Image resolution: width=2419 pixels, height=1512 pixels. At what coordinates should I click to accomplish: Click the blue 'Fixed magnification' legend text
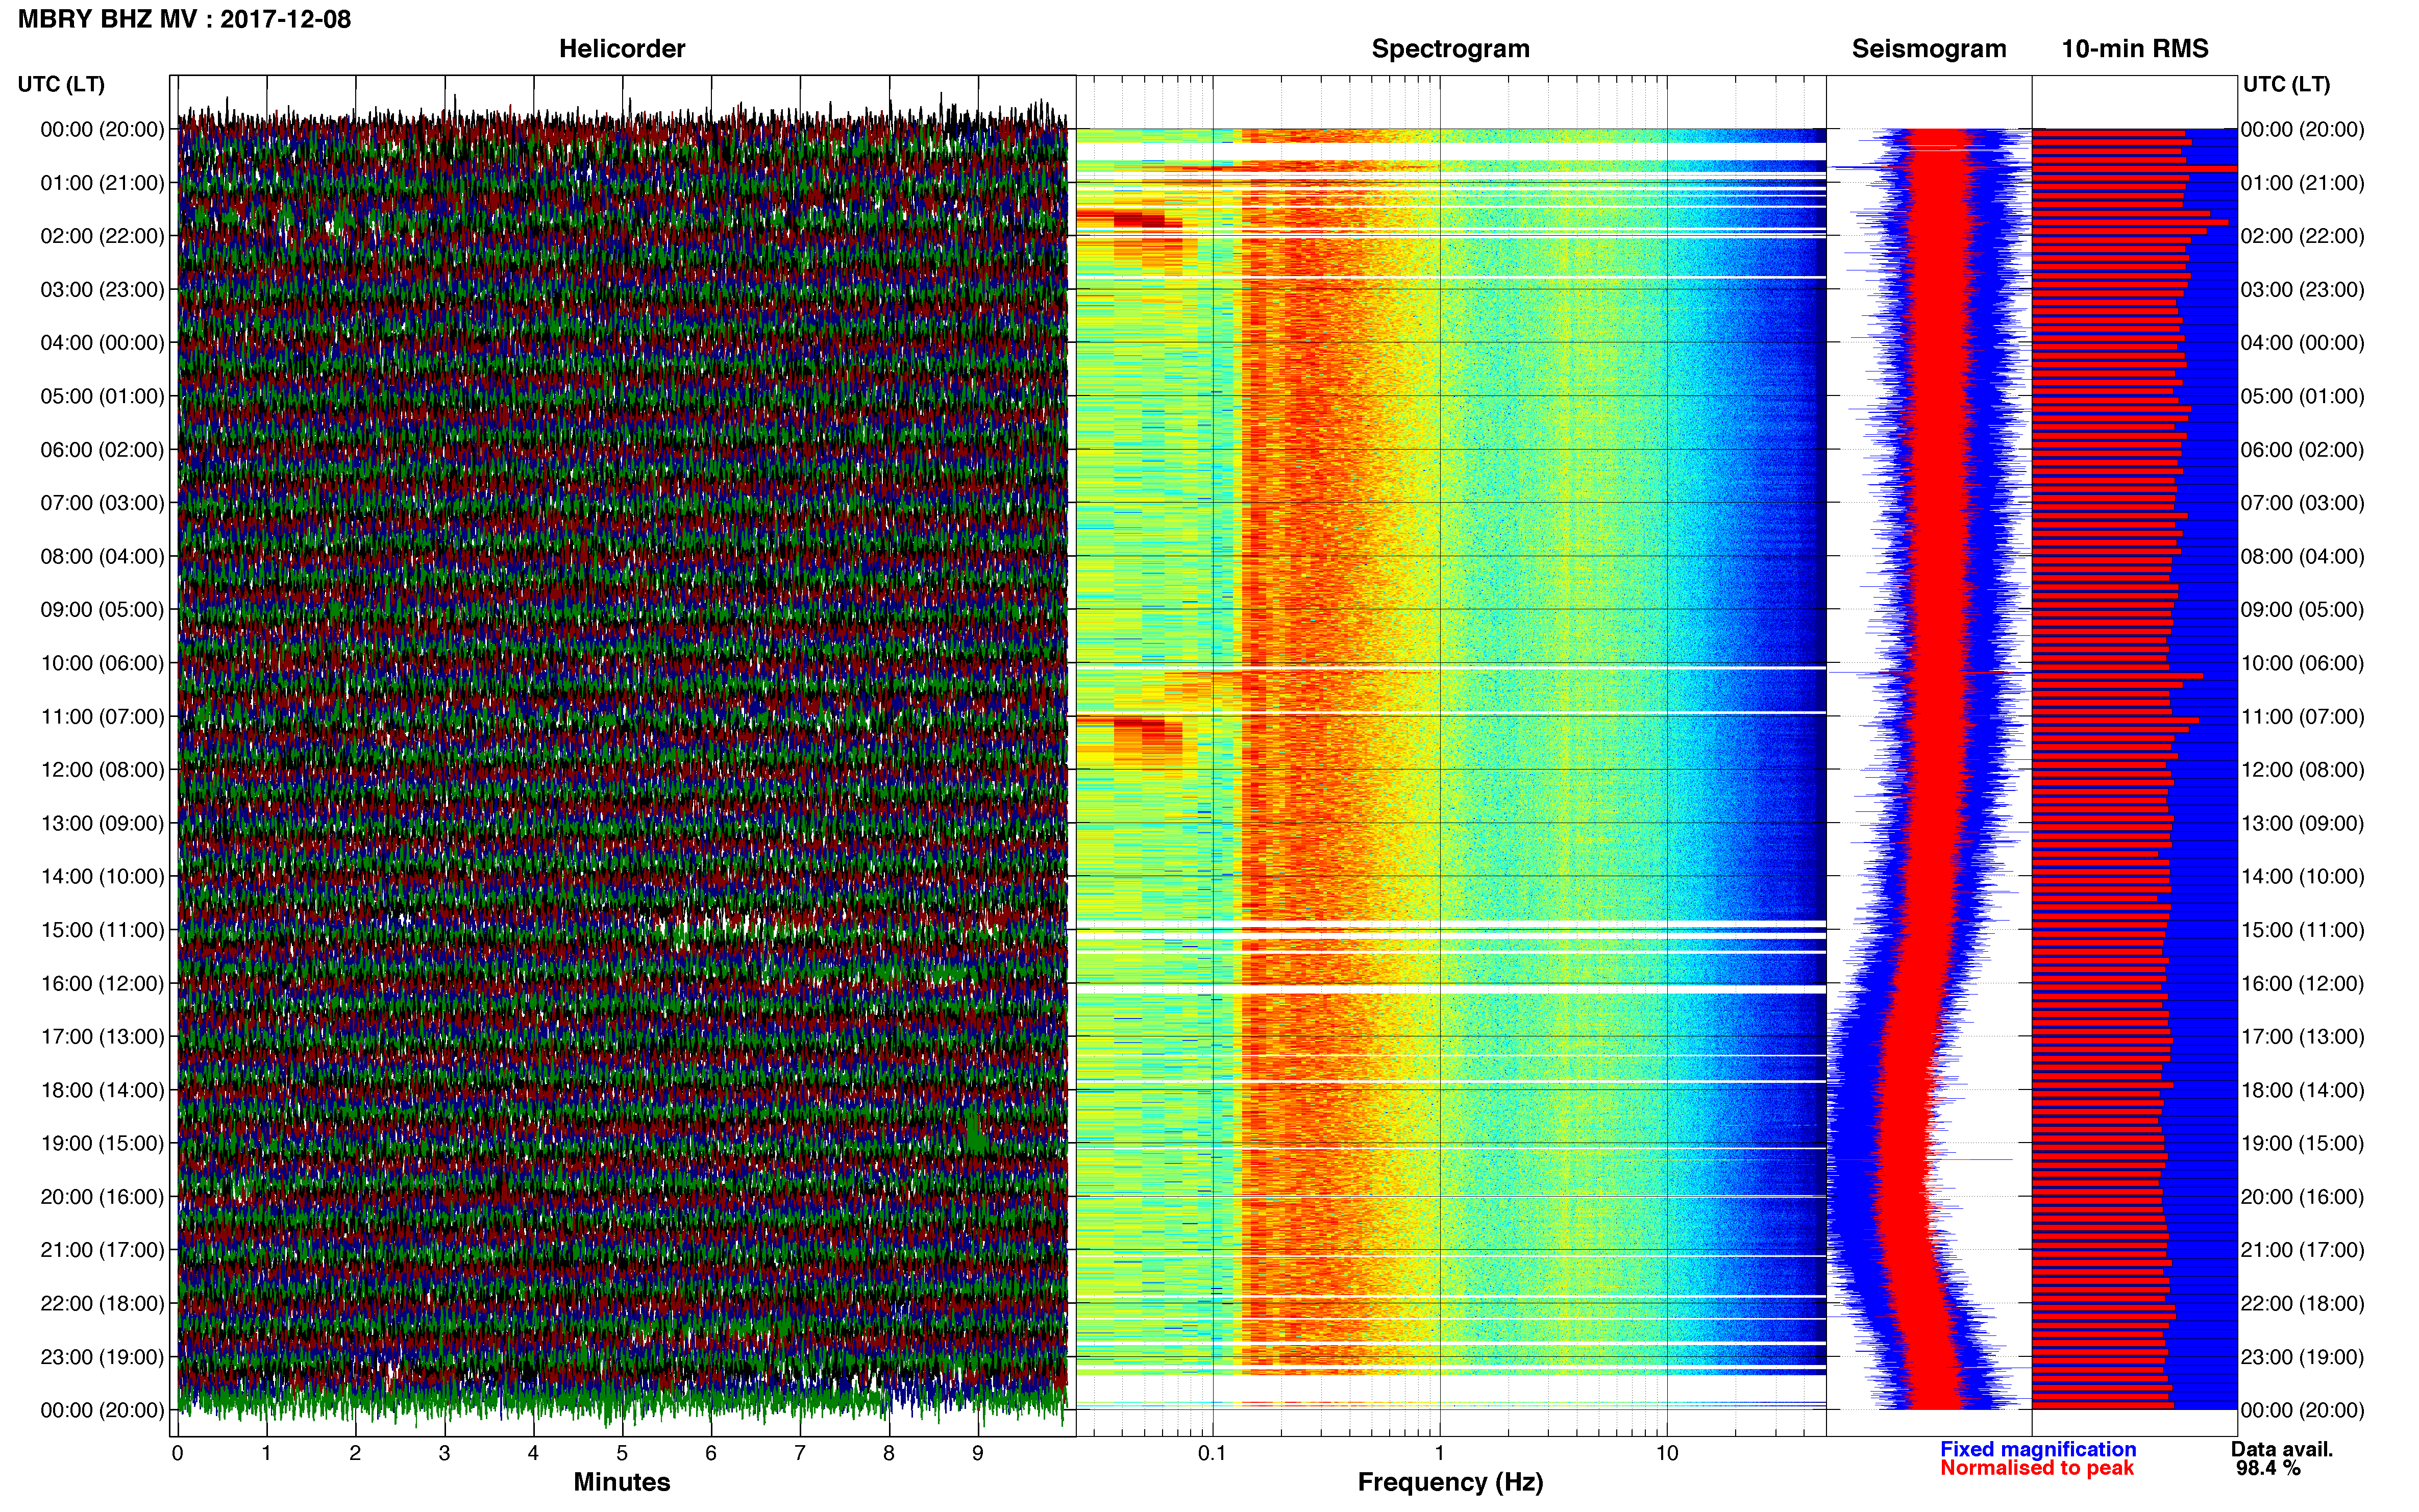coord(2038,1449)
